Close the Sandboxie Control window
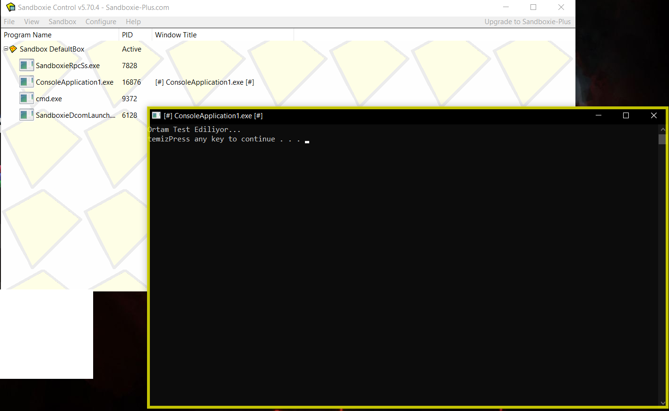Screen dimensions: 669x411 coord(561,7)
